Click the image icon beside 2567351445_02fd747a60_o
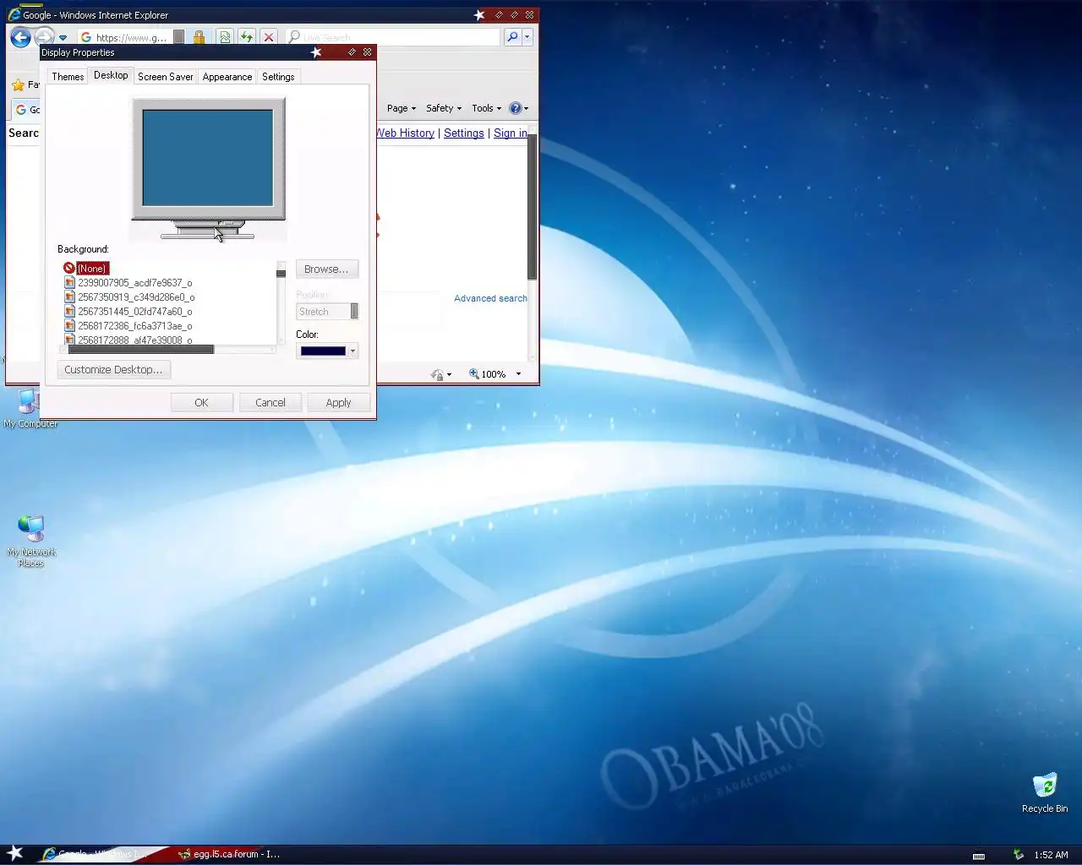 click(69, 312)
